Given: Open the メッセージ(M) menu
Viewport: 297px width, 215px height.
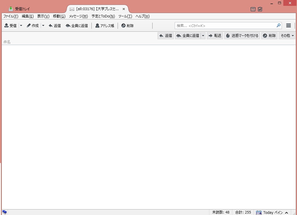Looking at the screenshot, I should pos(78,16).
